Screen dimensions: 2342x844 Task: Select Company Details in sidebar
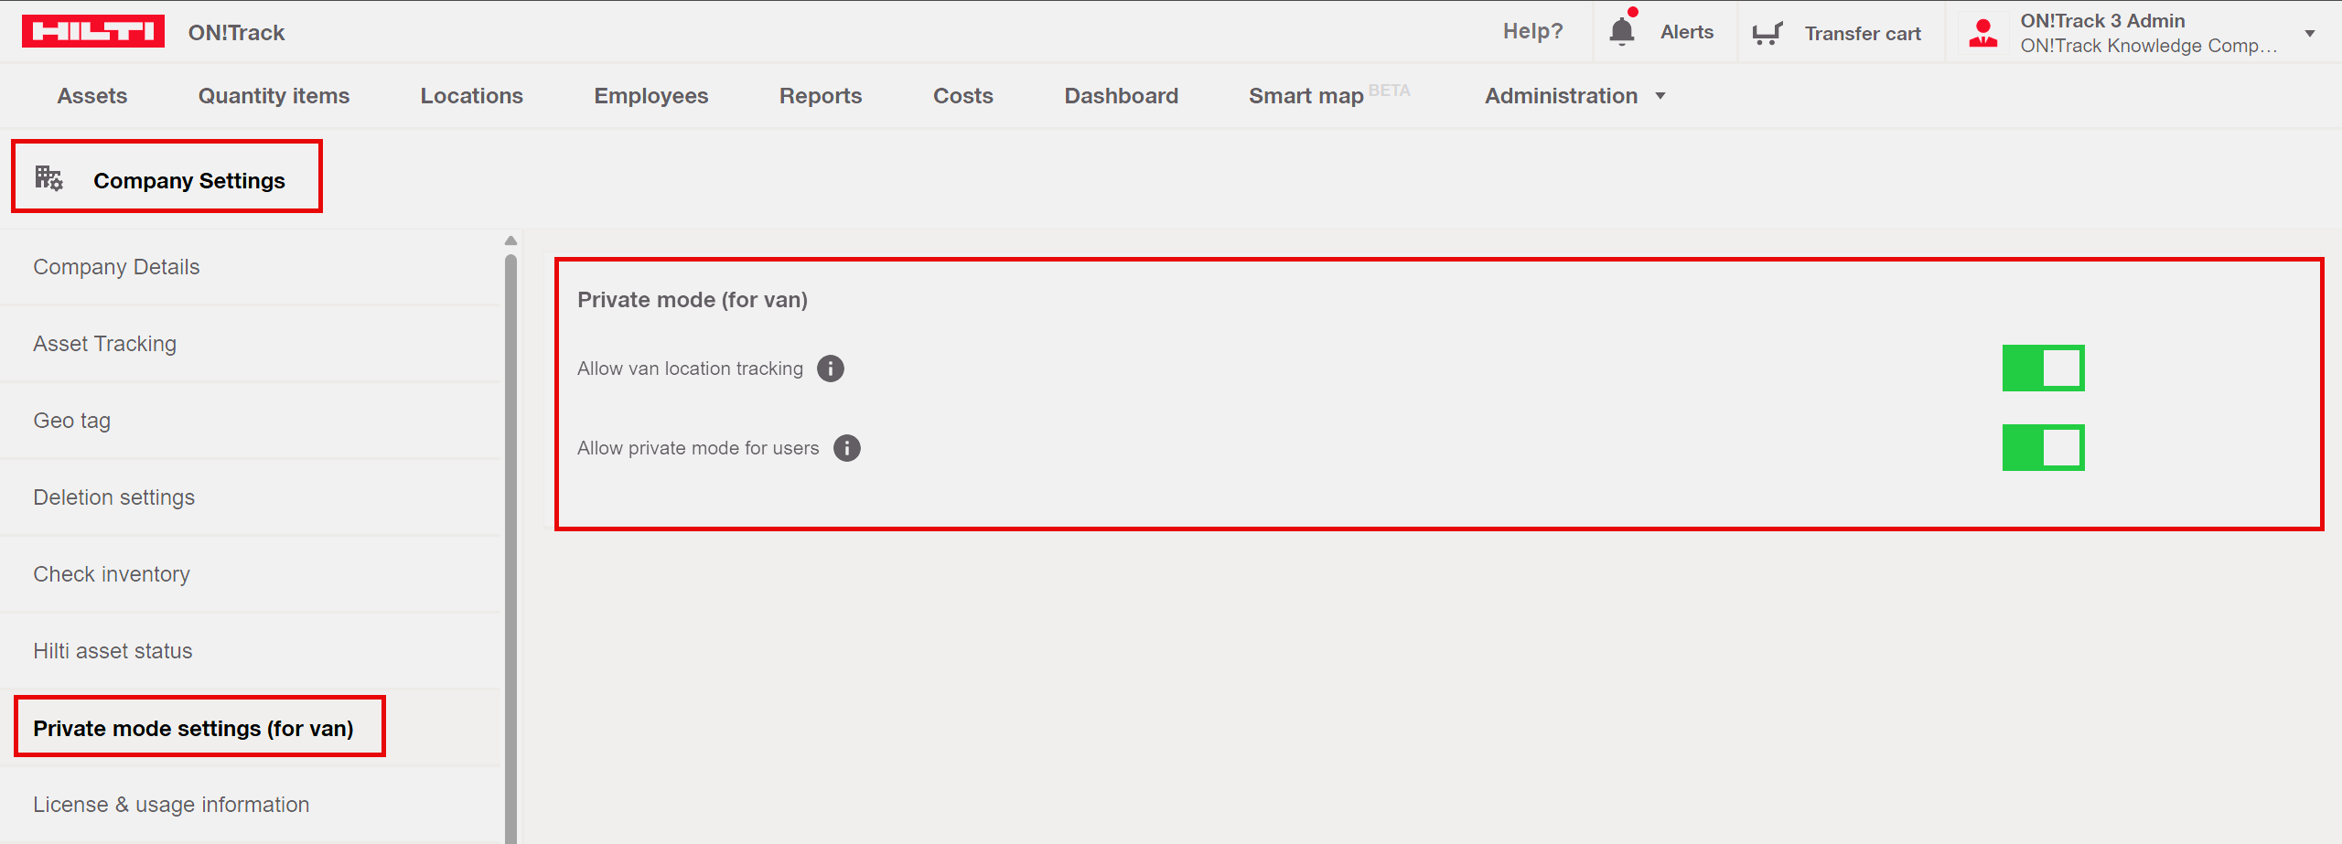pyautogui.click(x=116, y=267)
